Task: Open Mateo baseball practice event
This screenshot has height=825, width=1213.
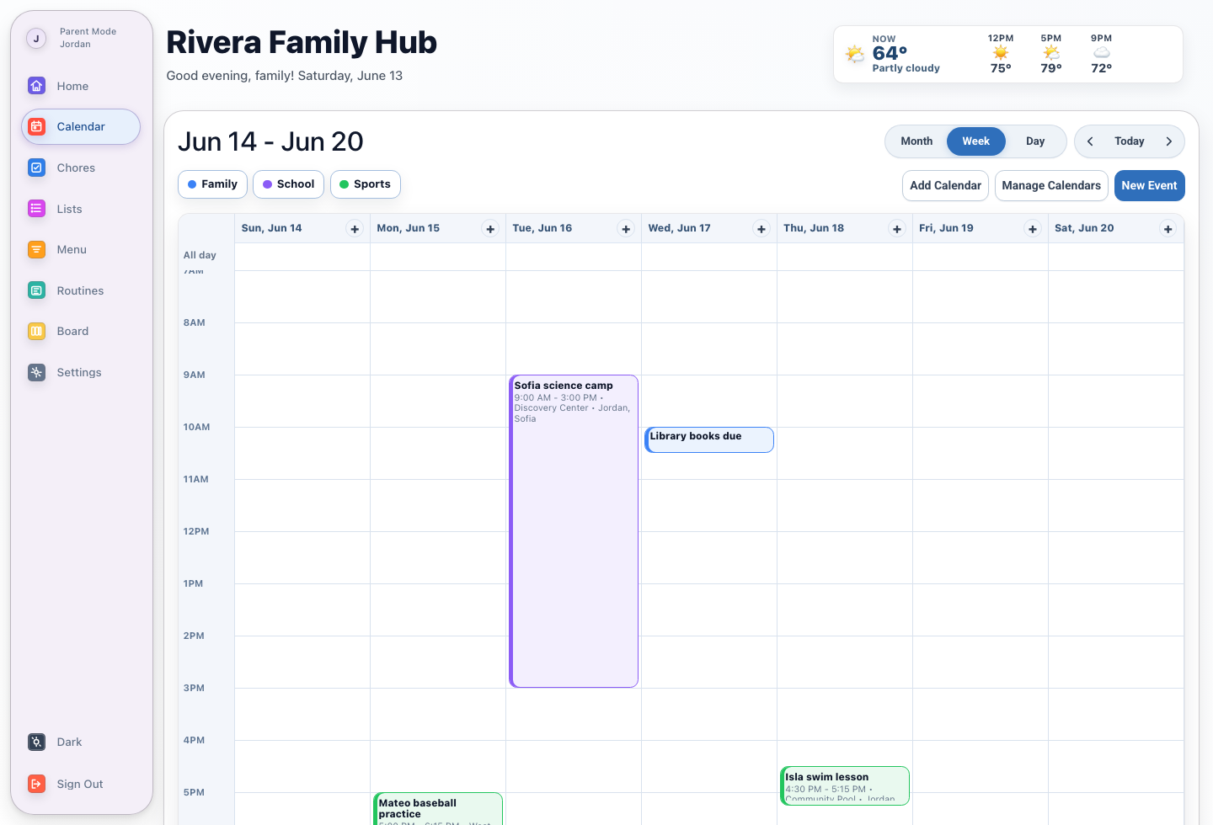Action: click(x=438, y=809)
